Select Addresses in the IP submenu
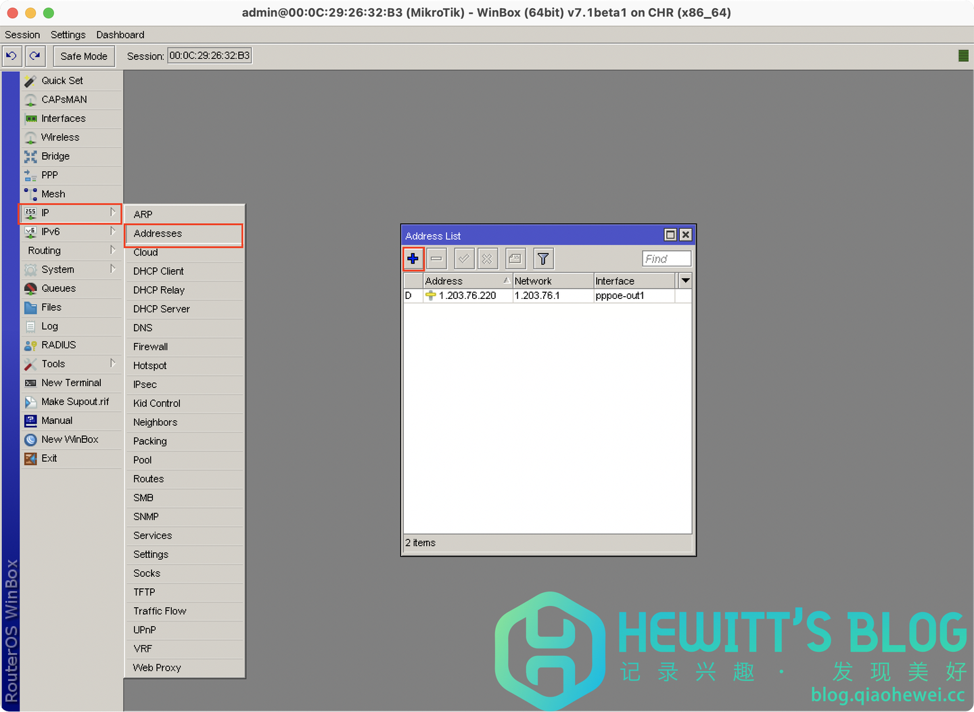 coord(184,233)
